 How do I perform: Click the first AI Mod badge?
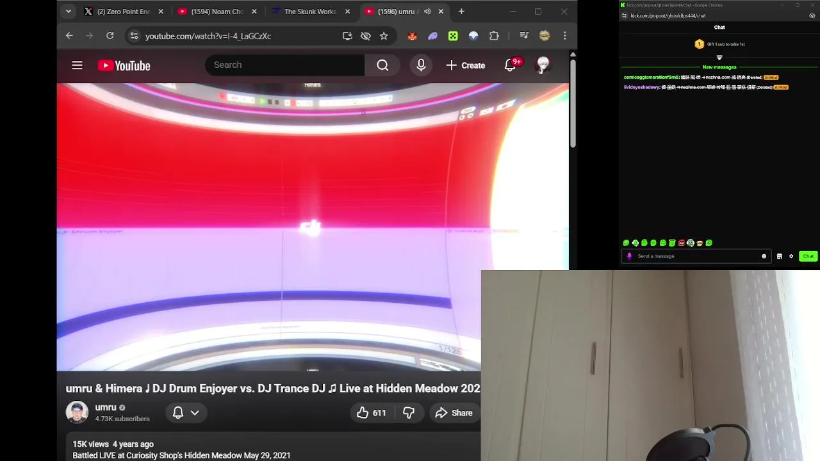pyautogui.click(x=770, y=77)
